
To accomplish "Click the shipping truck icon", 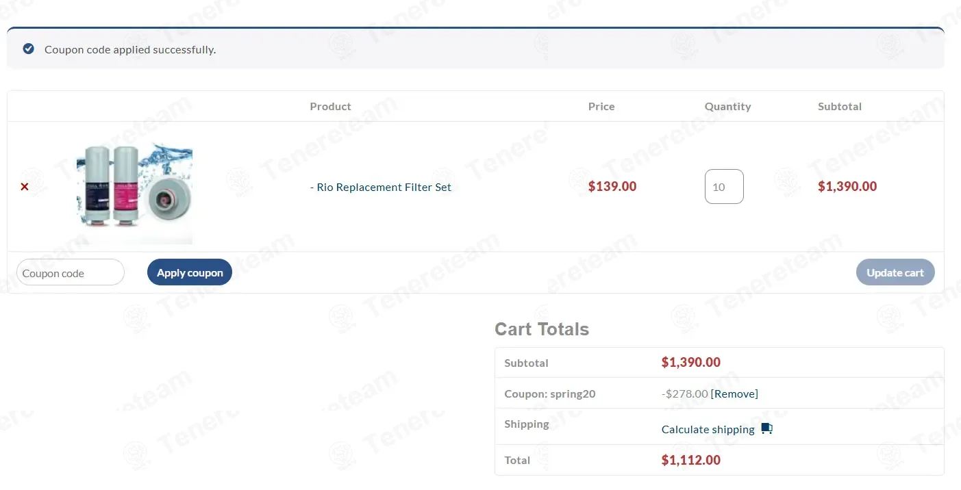I will (766, 429).
